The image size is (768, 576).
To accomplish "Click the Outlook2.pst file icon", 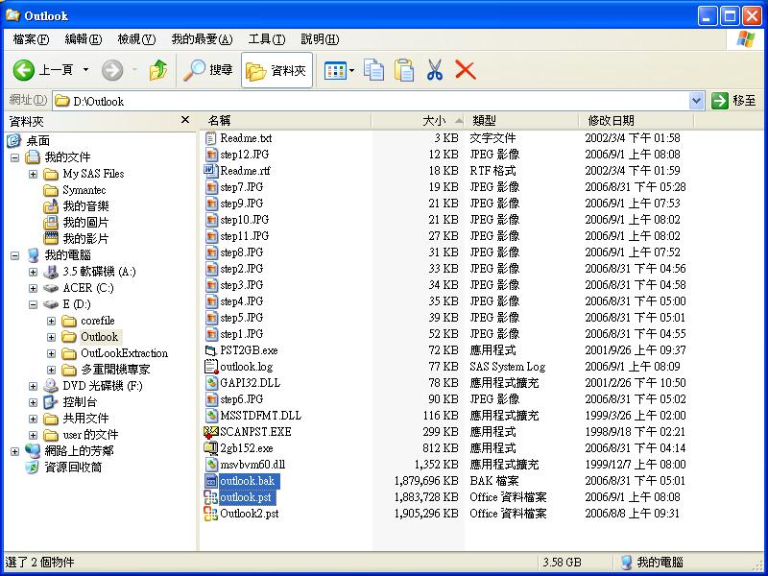I will click(210, 514).
